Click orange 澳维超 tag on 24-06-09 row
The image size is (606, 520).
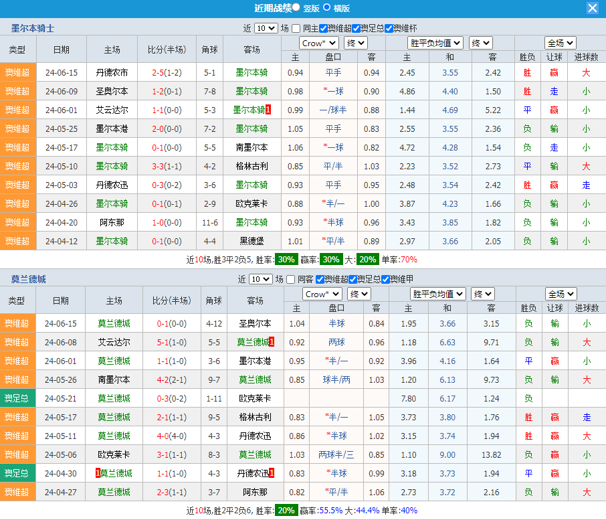point(17,91)
